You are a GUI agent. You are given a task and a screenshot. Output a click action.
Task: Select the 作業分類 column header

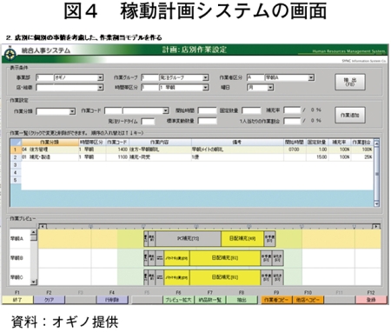50,142
